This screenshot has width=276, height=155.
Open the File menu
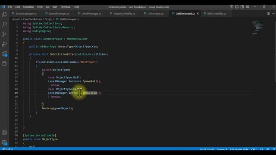point(10,7)
